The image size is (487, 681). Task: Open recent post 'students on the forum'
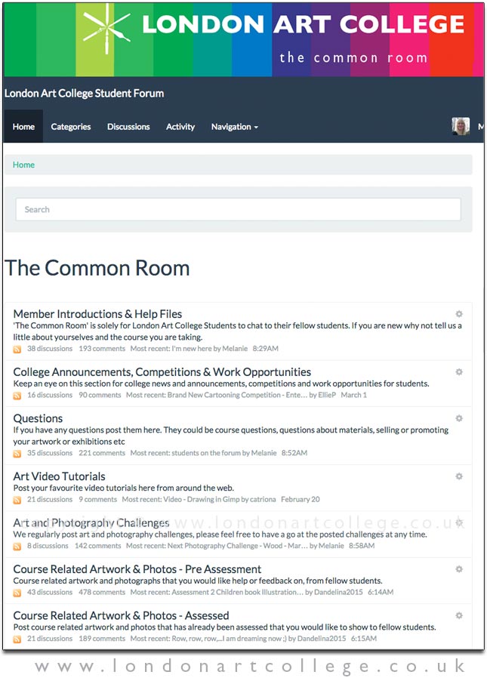(x=206, y=452)
